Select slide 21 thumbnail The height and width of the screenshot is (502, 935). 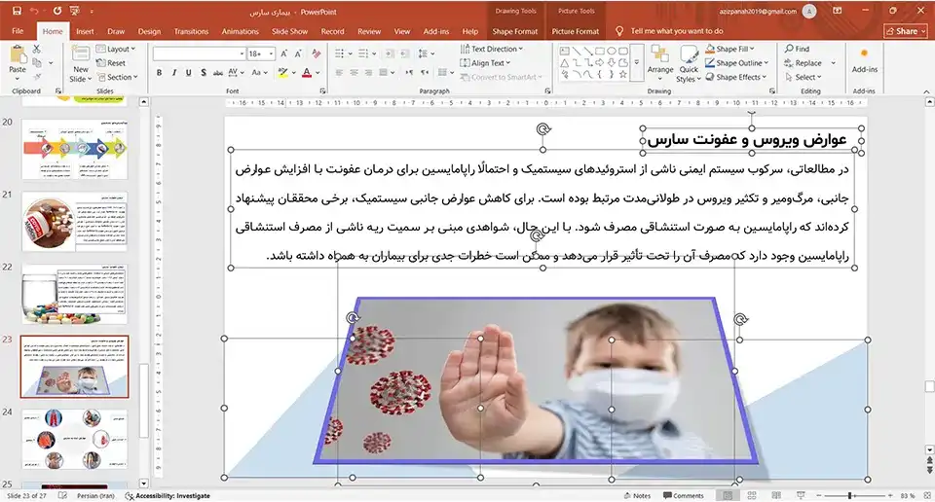[75, 222]
